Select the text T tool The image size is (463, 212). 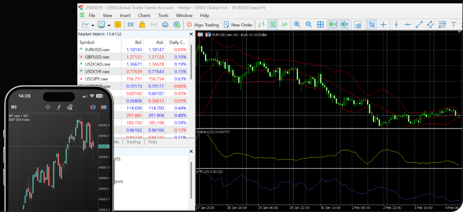tap(453, 25)
